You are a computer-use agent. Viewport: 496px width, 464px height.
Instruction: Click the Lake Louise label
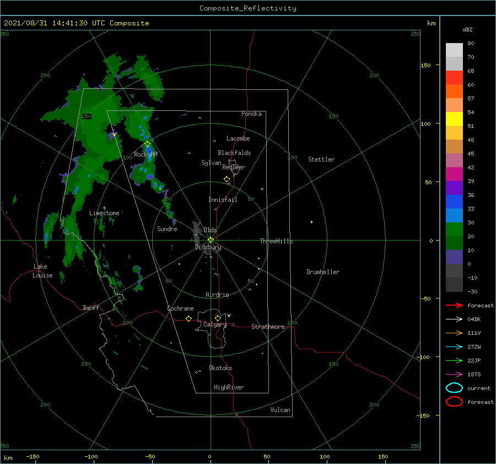pos(42,271)
